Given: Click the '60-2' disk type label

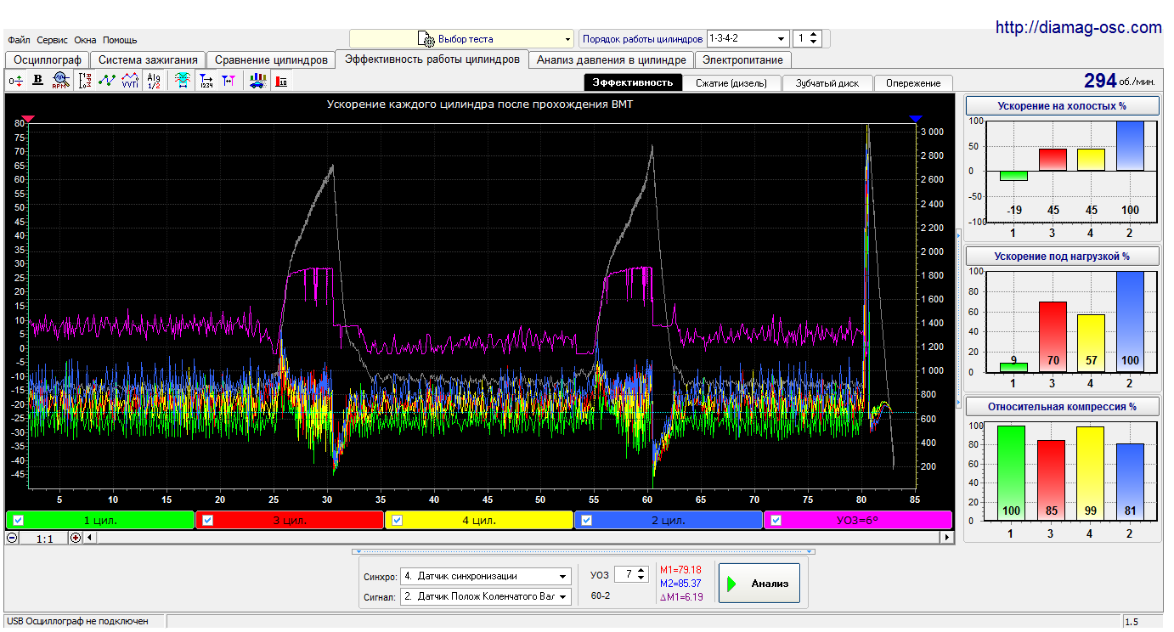Looking at the screenshot, I should click(x=601, y=596).
